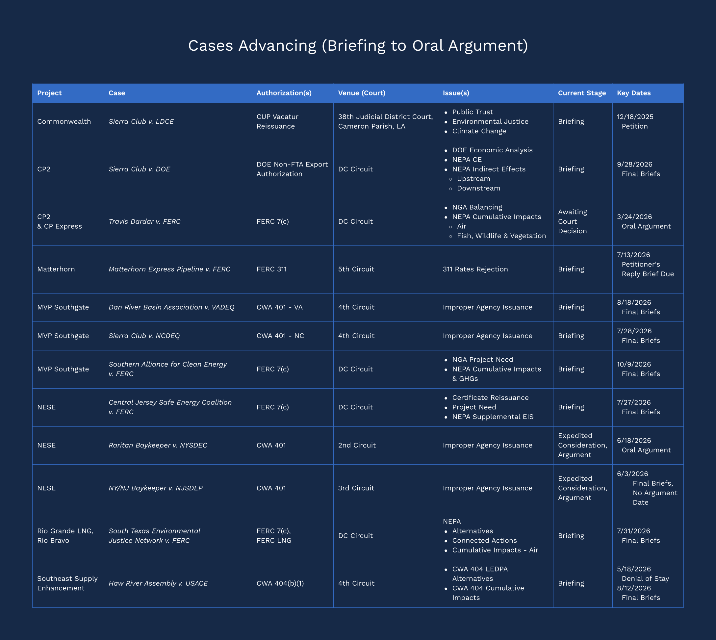Click 'NGA Project Need' issue bullet

[482, 360]
